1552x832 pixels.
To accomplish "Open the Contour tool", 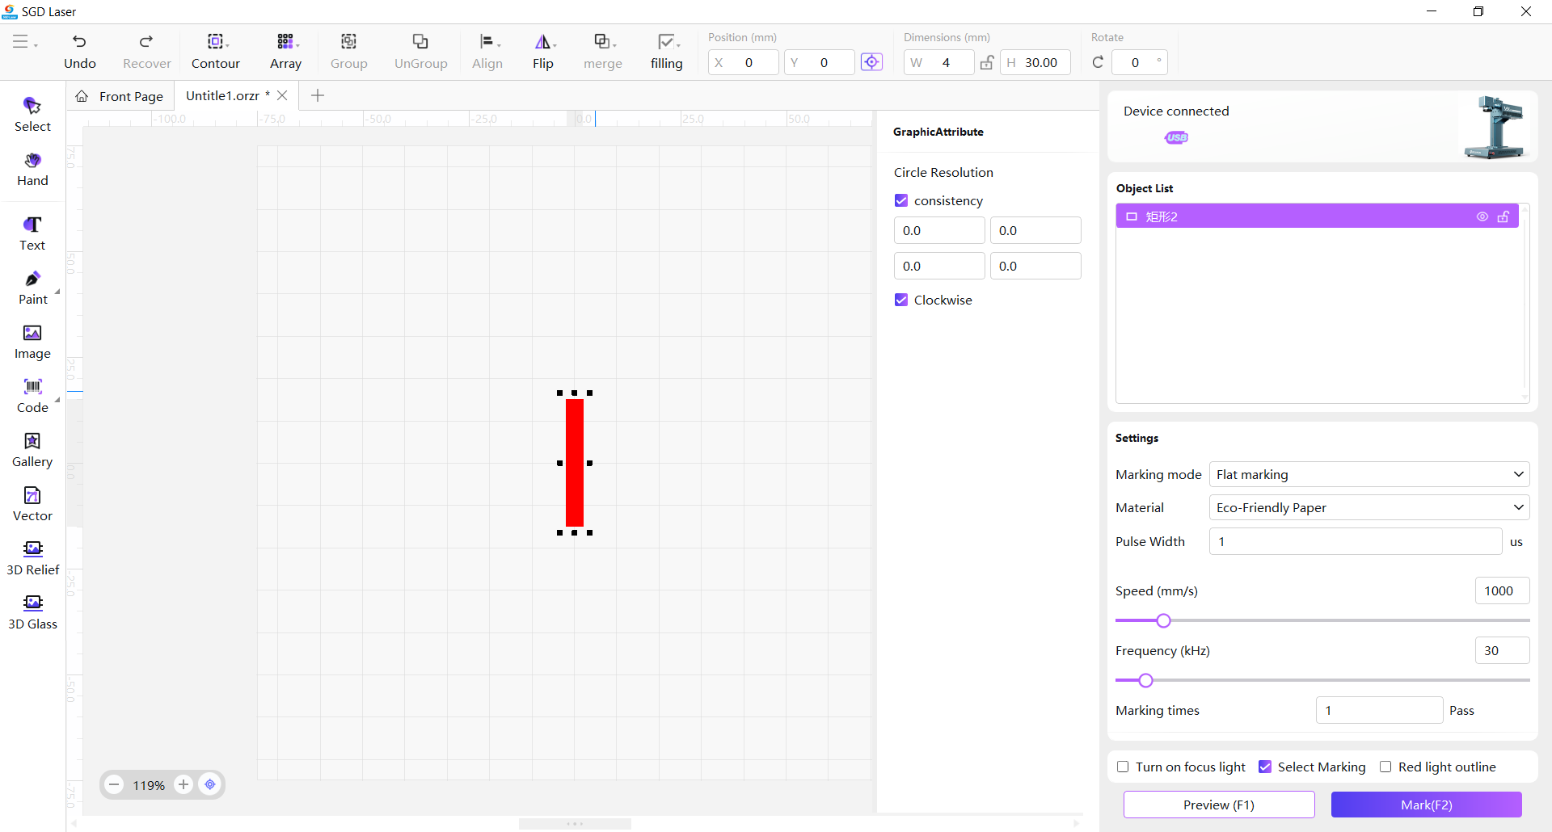I will tap(216, 52).
